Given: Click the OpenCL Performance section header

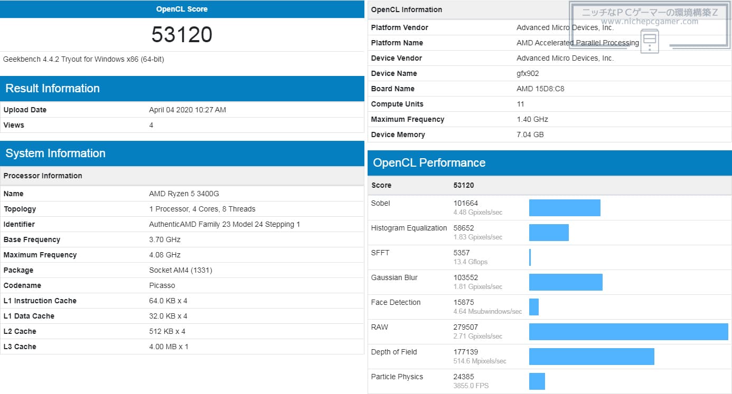Looking at the screenshot, I should tap(429, 163).
